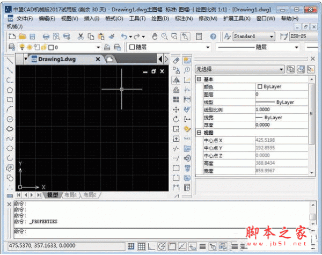Screen dimensions: 322x255
Task: Click in the command line input
Action: pyautogui.click(x=161, y=233)
